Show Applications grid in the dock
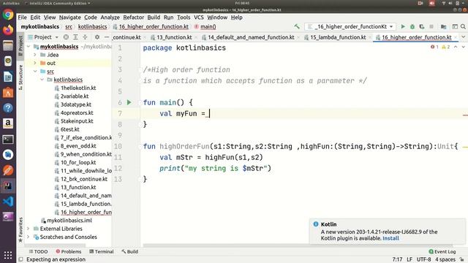468x263 pixels. 8,255
